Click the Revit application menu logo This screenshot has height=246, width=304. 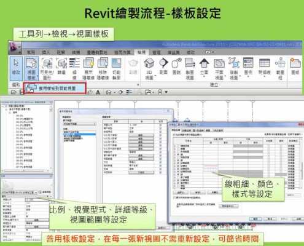pos(14,47)
